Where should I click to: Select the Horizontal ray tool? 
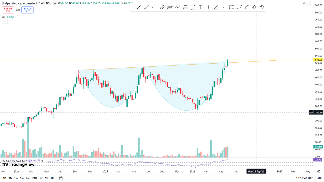tap(154, 7)
